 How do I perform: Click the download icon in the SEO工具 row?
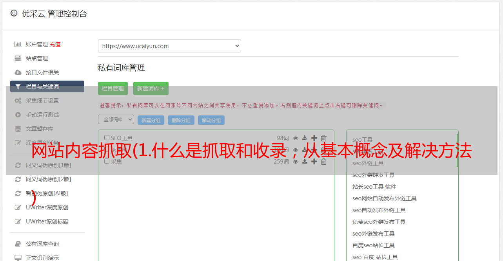pyautogui.click(x=305, y=138)
